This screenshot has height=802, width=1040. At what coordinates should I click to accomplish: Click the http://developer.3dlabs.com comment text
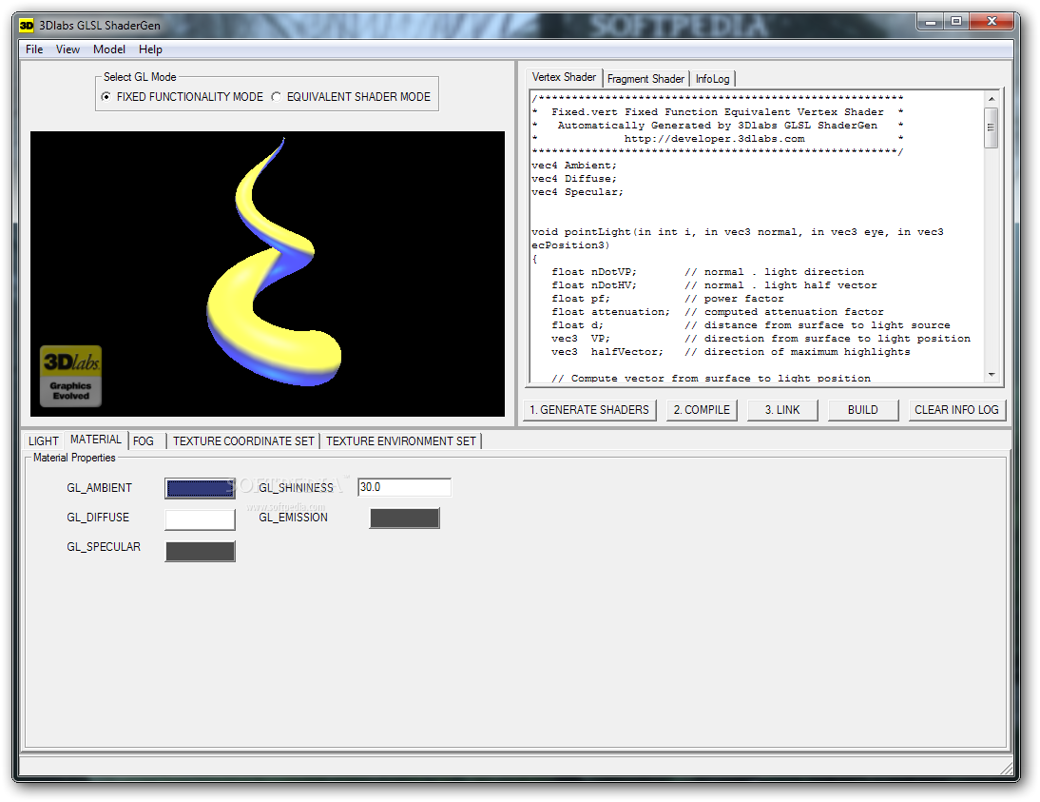(714, 139)
